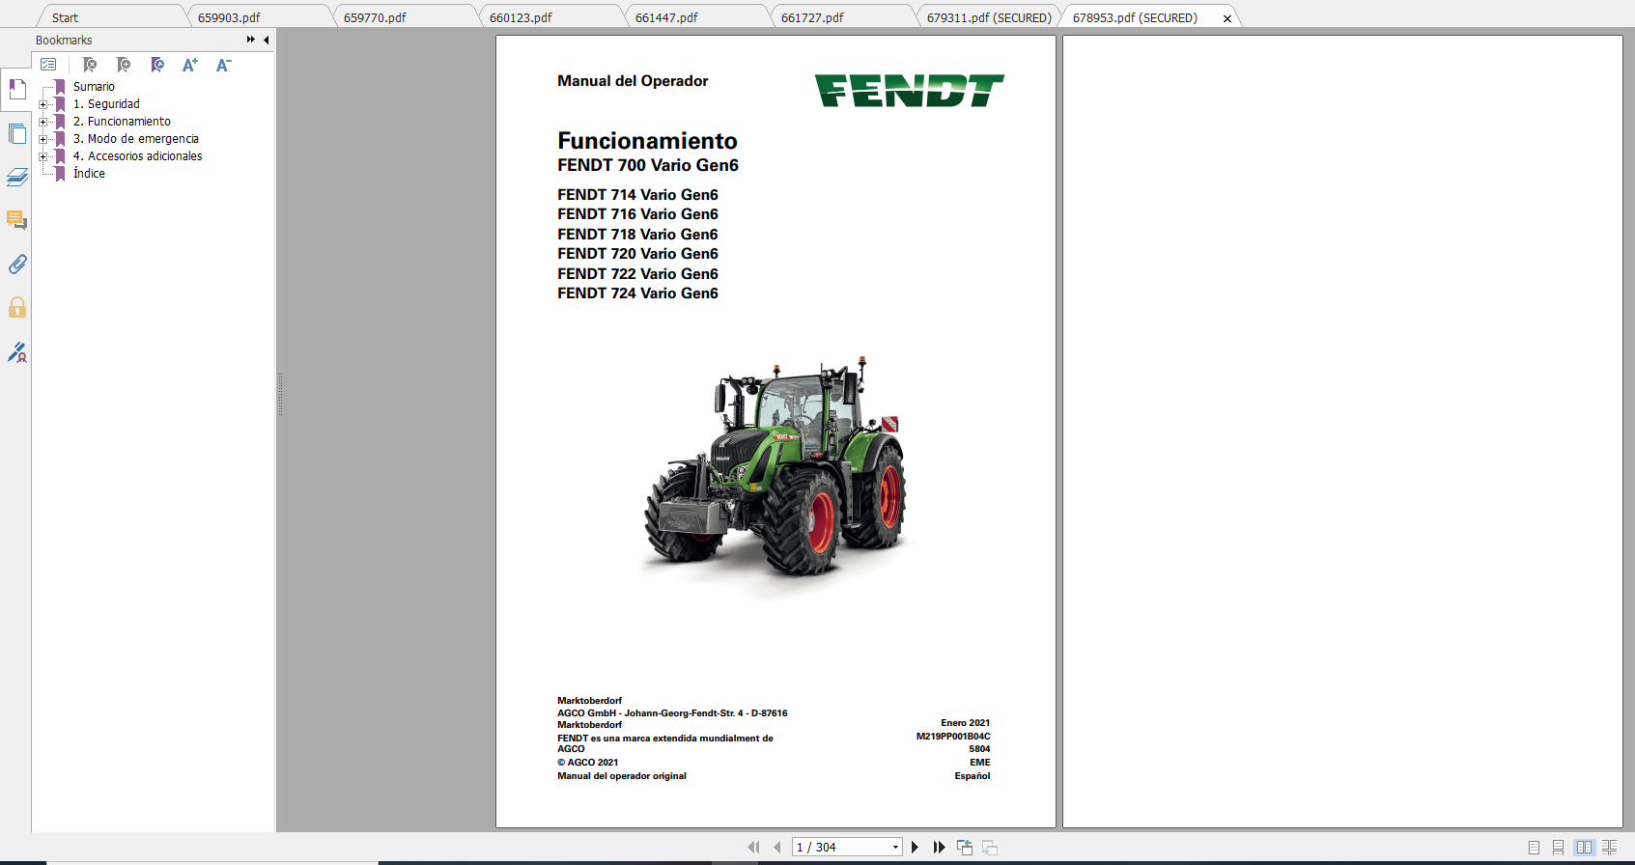Expand the '2. Funcionamiento' bookmark
Viewport: 1635px width, 865px height.
(x=42, y=122)
